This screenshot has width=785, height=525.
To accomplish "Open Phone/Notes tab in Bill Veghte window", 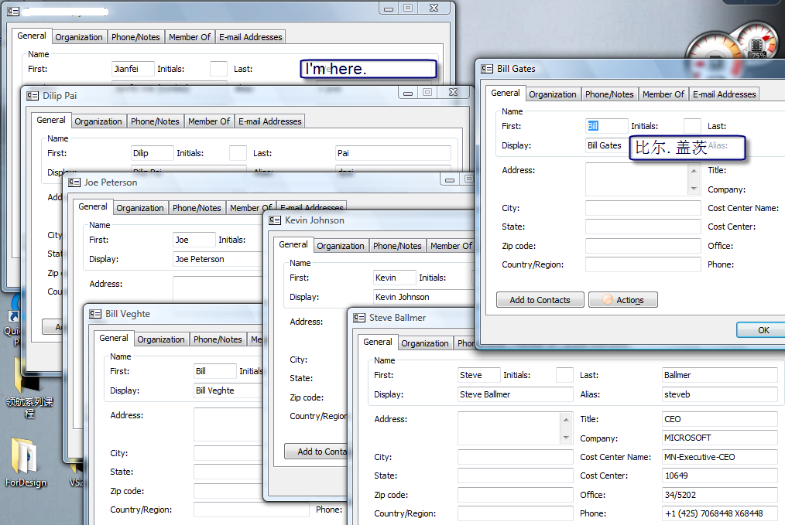I will click(x=218, y=339).
